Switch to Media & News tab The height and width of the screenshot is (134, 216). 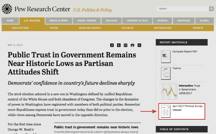(x=59, y=21)
